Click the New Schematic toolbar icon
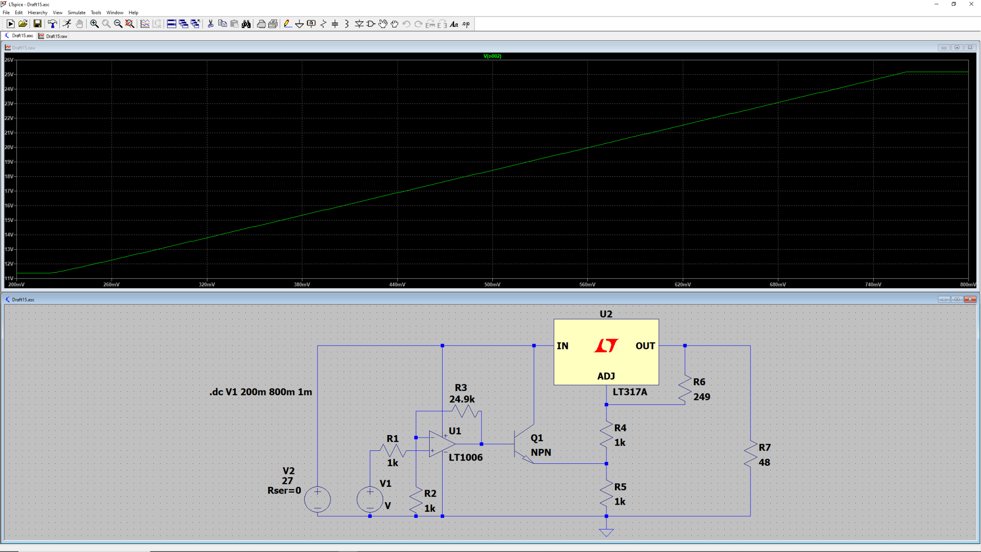 [x=11, y=24]
